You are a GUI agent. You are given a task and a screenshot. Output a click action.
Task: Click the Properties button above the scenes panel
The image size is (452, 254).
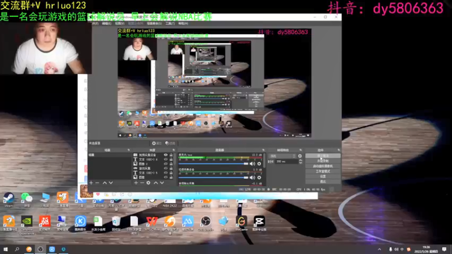(157, 143)
